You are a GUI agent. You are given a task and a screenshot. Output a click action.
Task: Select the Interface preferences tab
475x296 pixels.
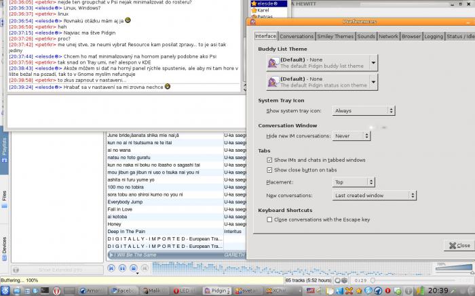coord(266,36)
